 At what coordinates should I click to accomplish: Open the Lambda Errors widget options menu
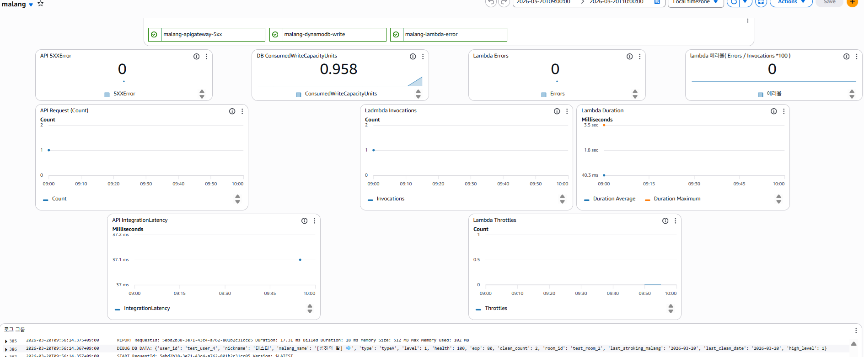(639, 57)
